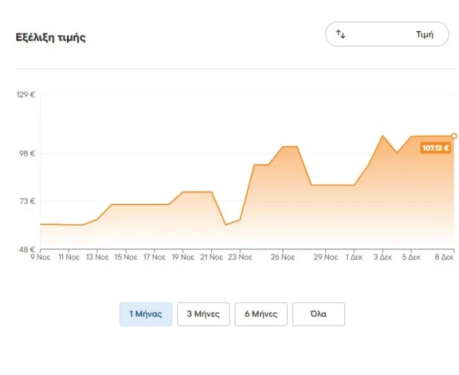This screenshot has width=459, height=375.
Task: Open the Τιμή dropdown selector
Action: click(x=387, y=34)
